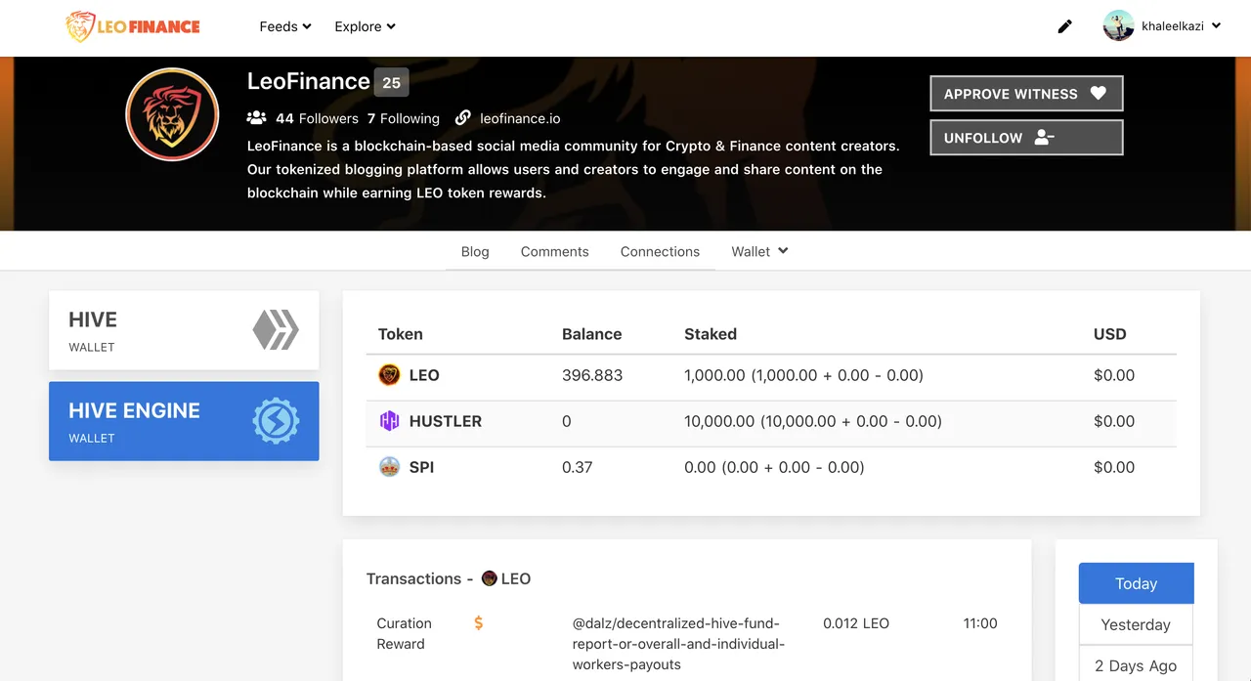Open the Feeds dropdown menu
1251x681 pixels.
285,26
